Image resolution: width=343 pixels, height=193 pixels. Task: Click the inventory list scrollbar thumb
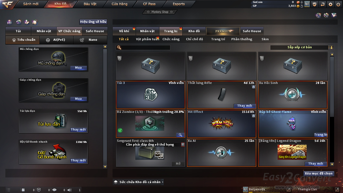pos(332,86)
